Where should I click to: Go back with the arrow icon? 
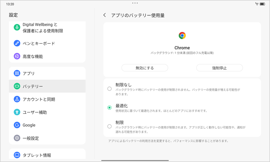(104, 15)
